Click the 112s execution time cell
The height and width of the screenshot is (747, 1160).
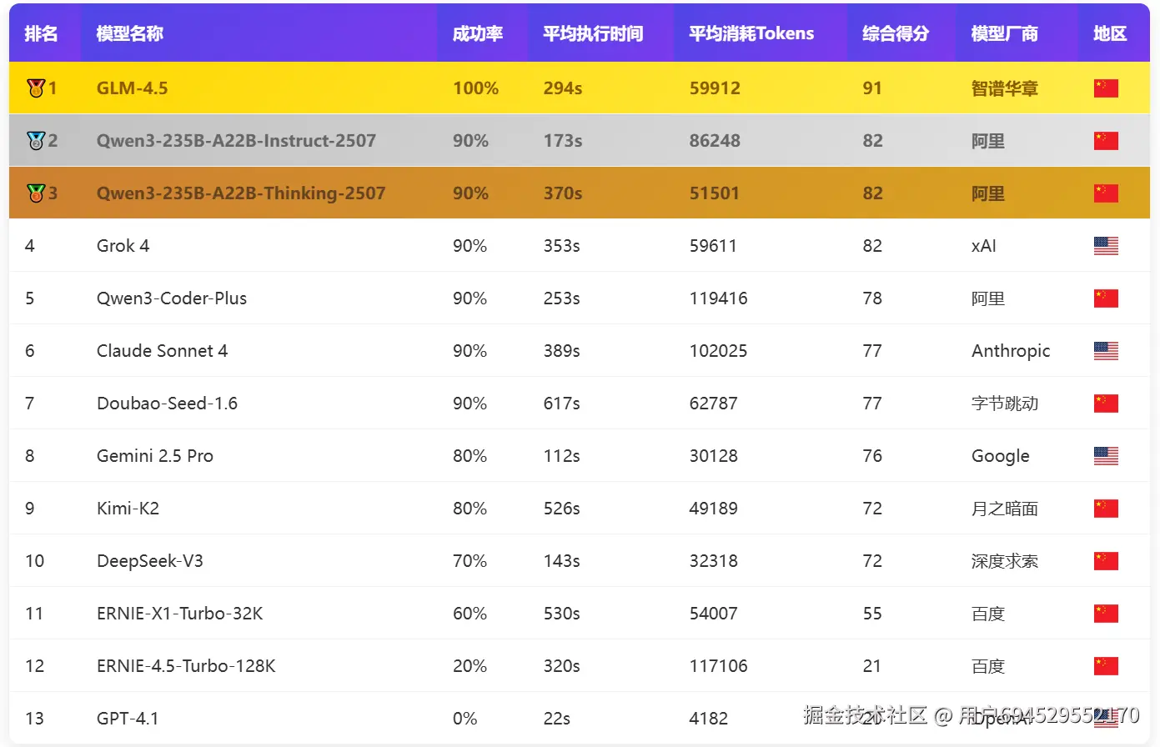coord(561,456)
